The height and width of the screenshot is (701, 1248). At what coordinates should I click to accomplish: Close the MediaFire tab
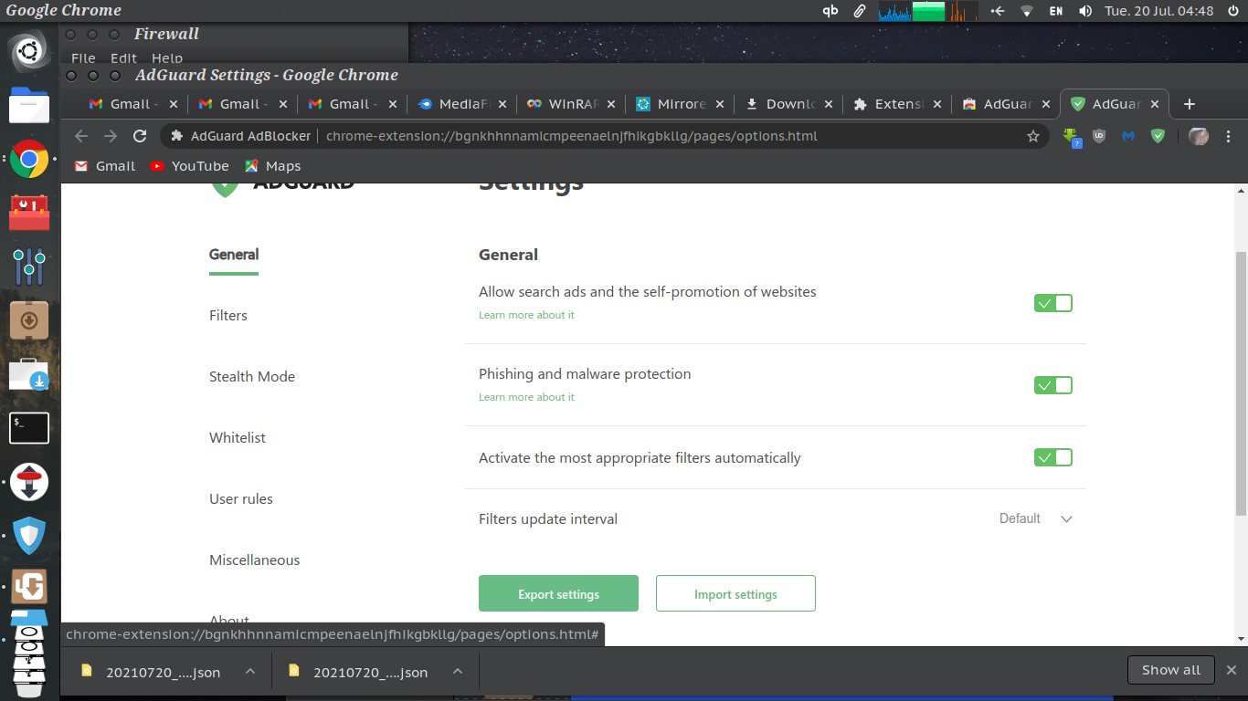tap(501, 104)
